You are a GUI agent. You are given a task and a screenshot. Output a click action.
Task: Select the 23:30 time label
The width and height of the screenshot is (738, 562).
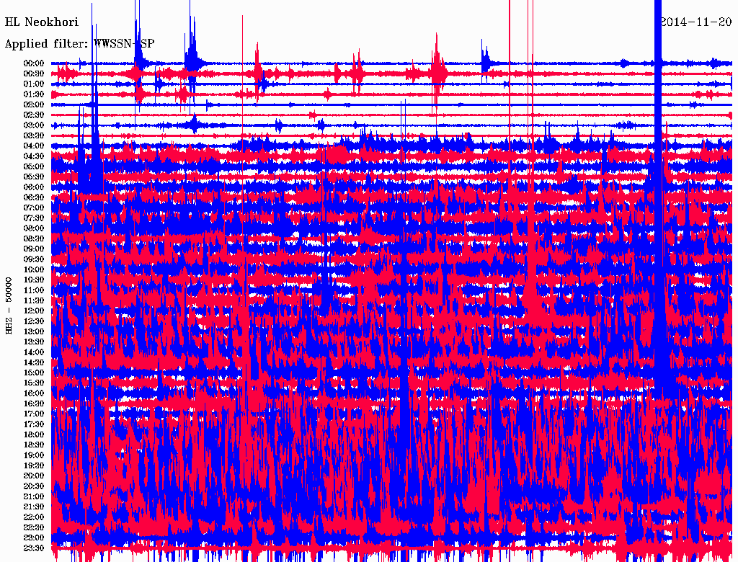coord(33,548)
